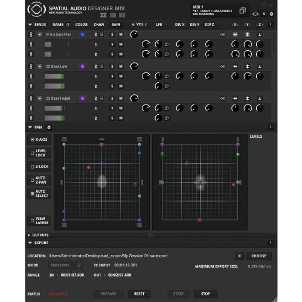
Task: Click the drag handle of 02 Bass Low row
Action: point(31,66)
